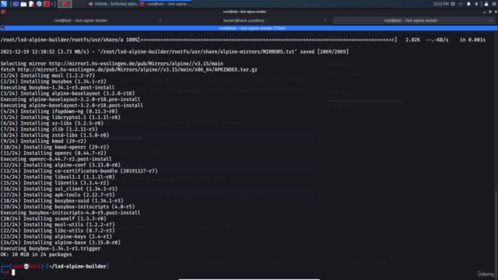
Task: Click the 'Installing musl (1.2.2-r7)' line
Action: (47, 75)
